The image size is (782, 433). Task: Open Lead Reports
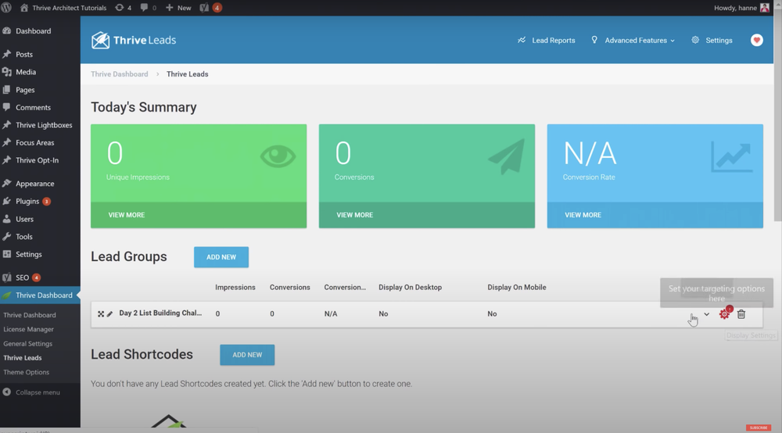point(547,41)
